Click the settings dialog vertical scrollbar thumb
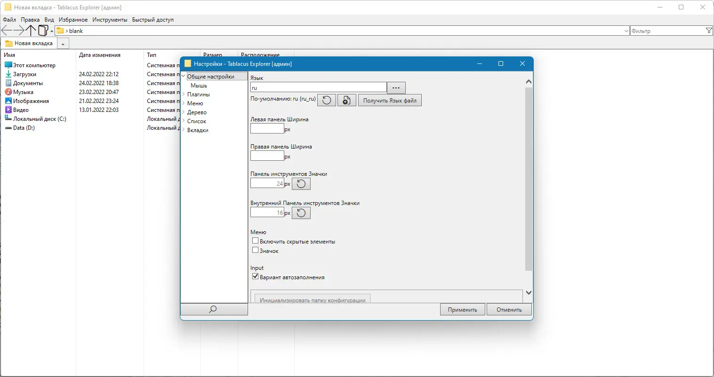Image resolution: width=714 pixels, height=377 pixels. (529, 179)
